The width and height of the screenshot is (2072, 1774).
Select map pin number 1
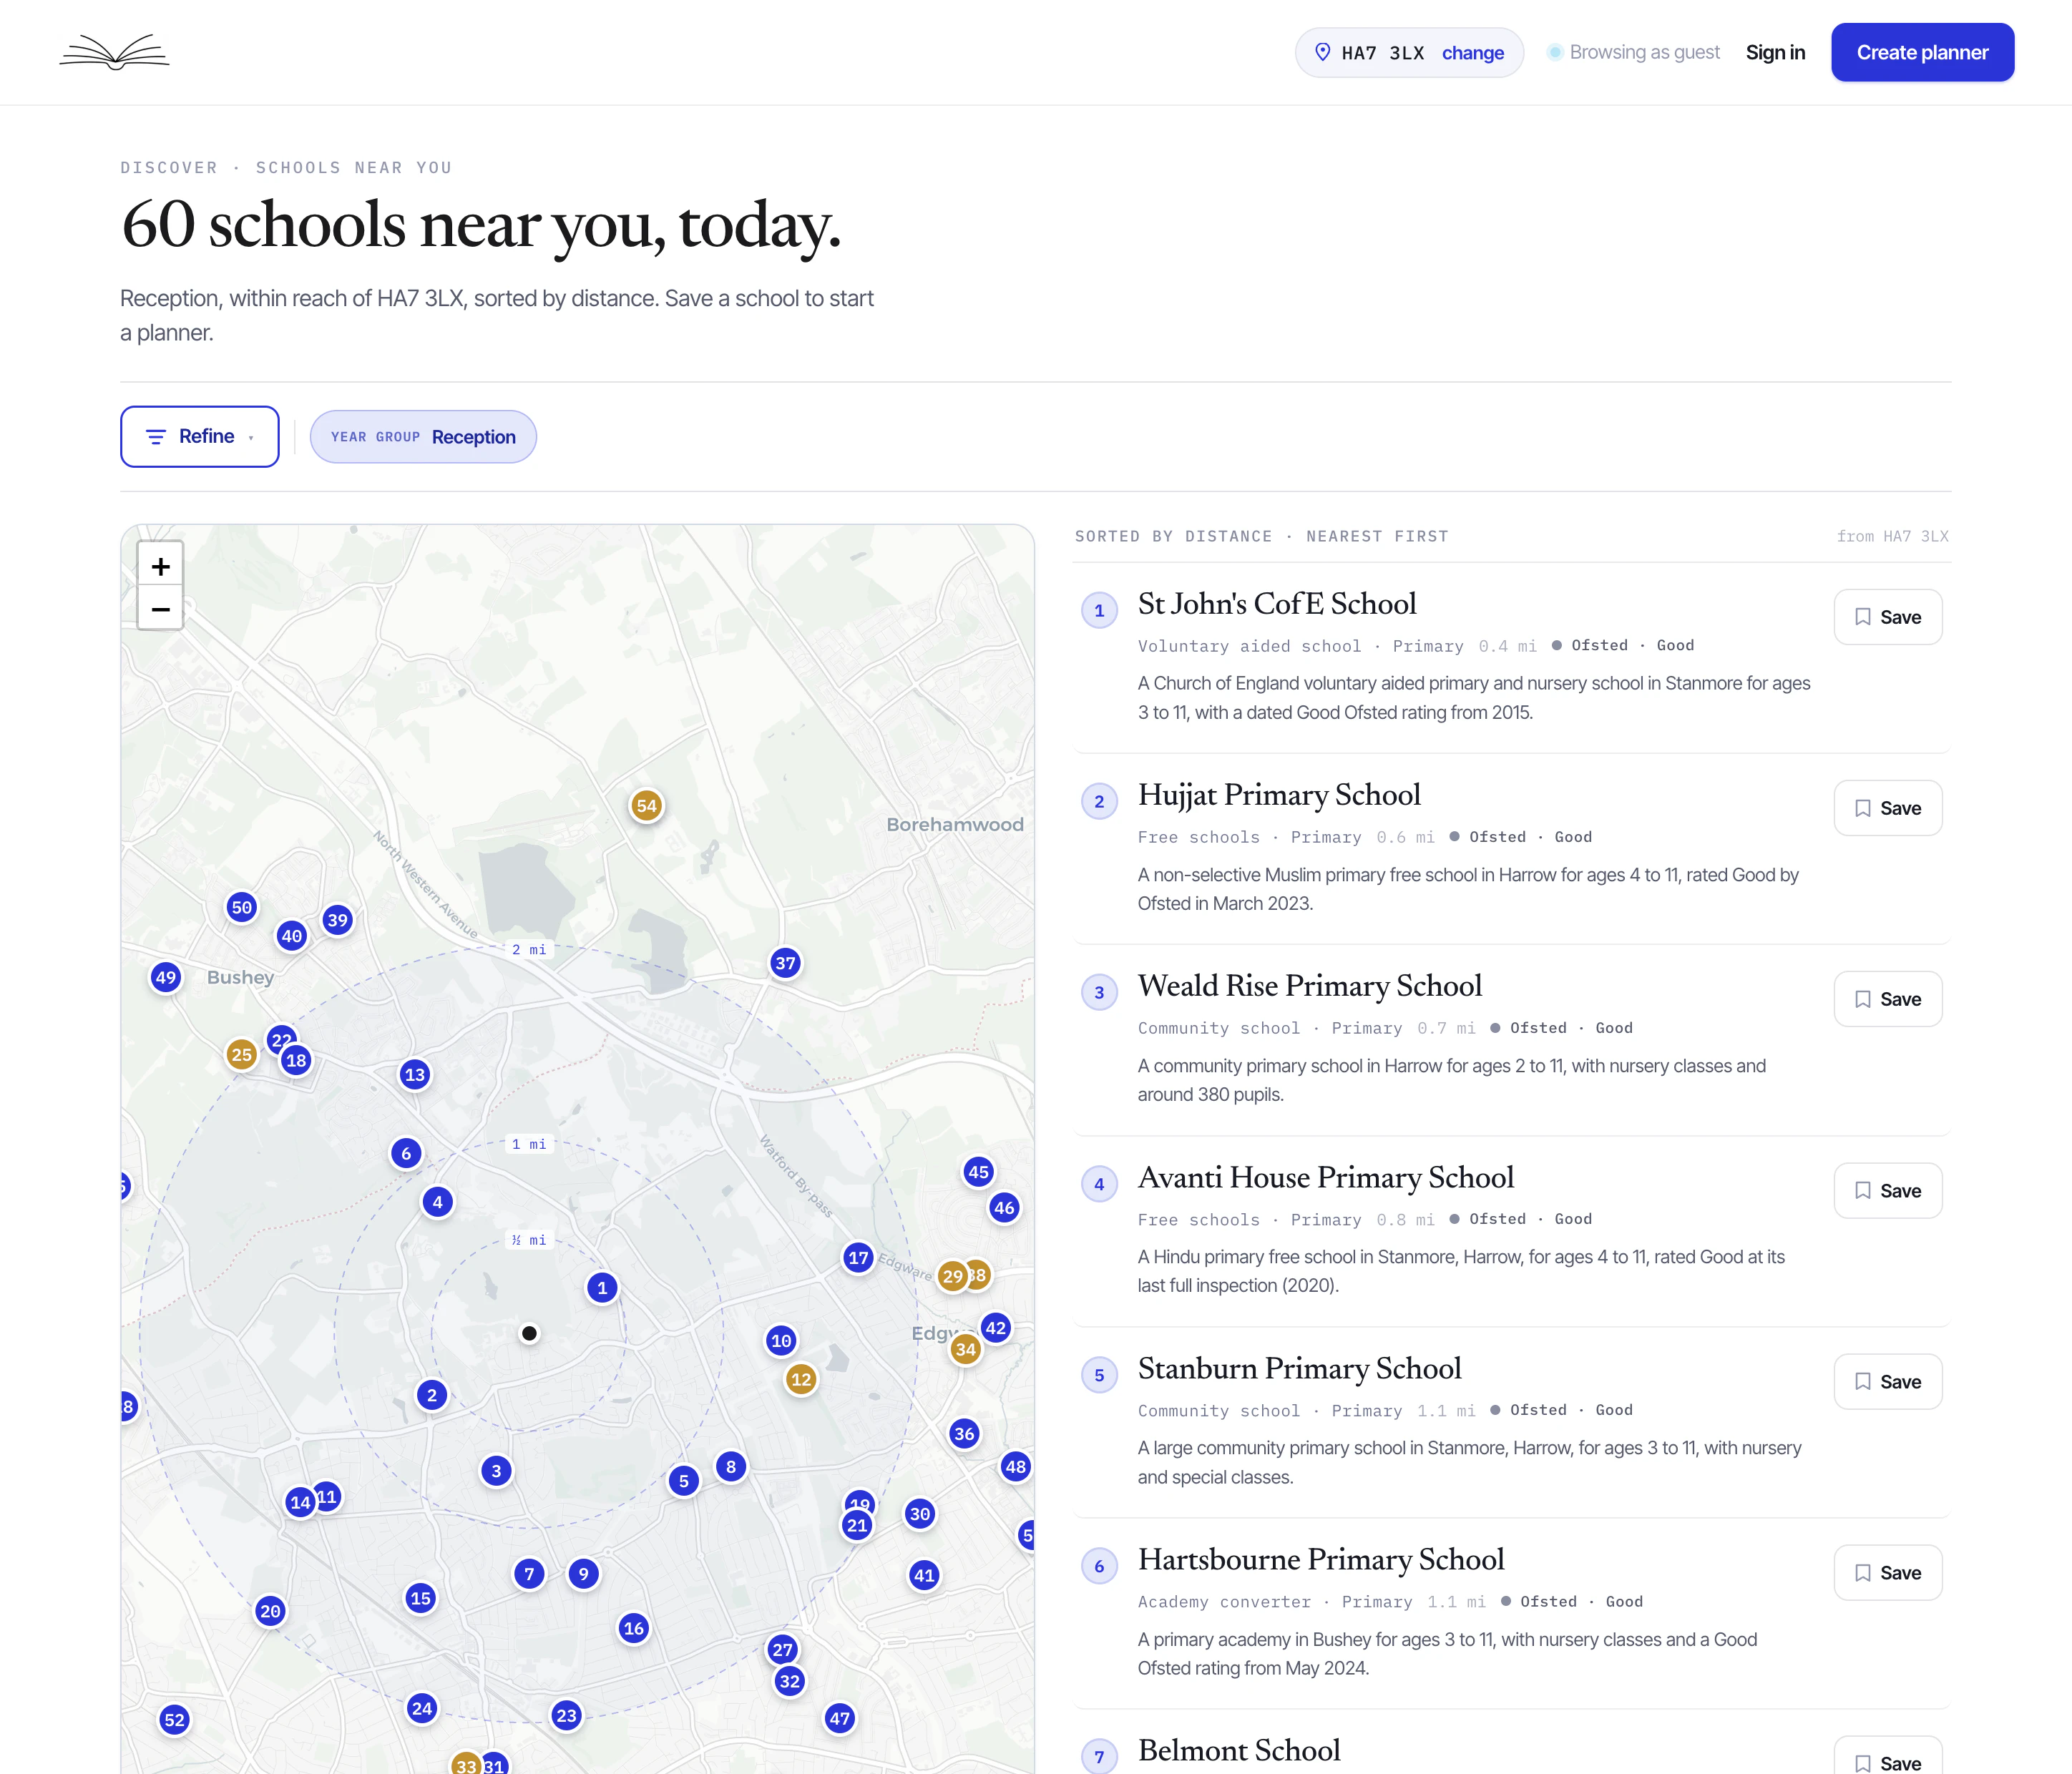pyautogui.click(x=602, y=1288)
